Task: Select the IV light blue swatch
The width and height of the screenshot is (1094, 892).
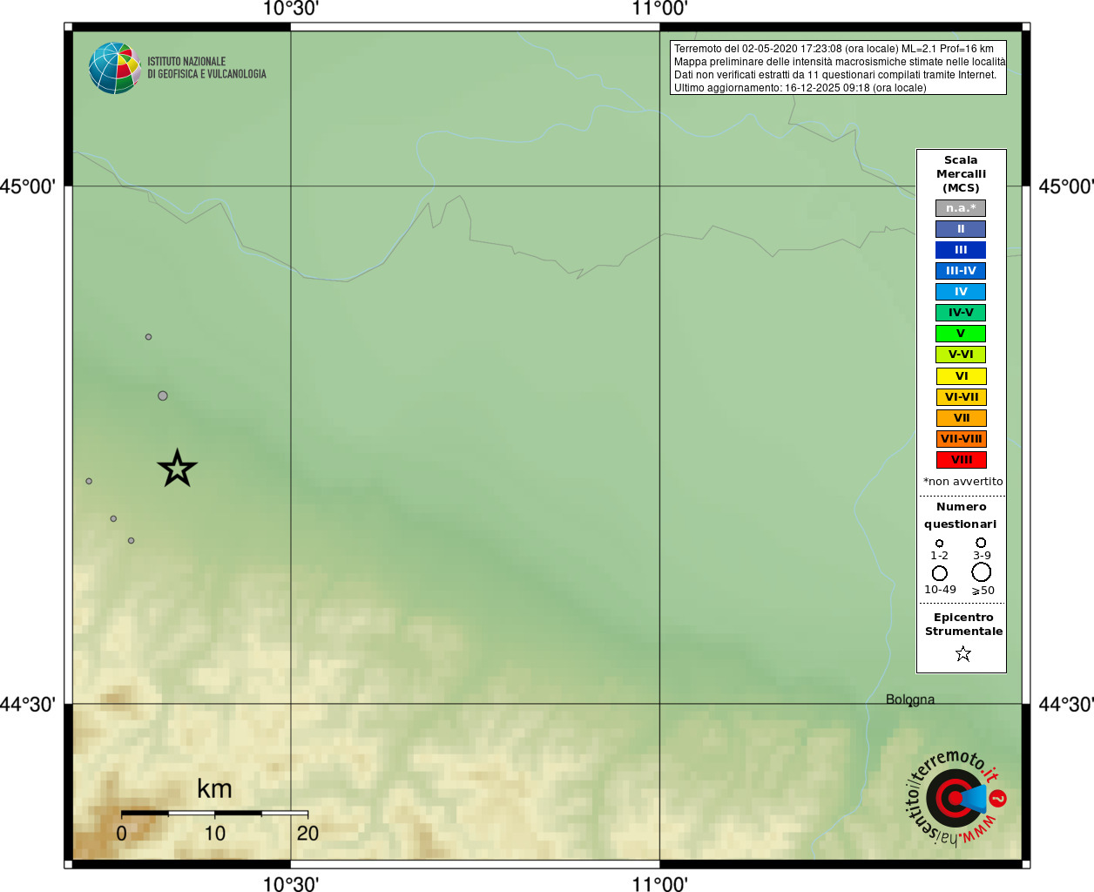Action: pyautogui.click(x=961, y=292)
